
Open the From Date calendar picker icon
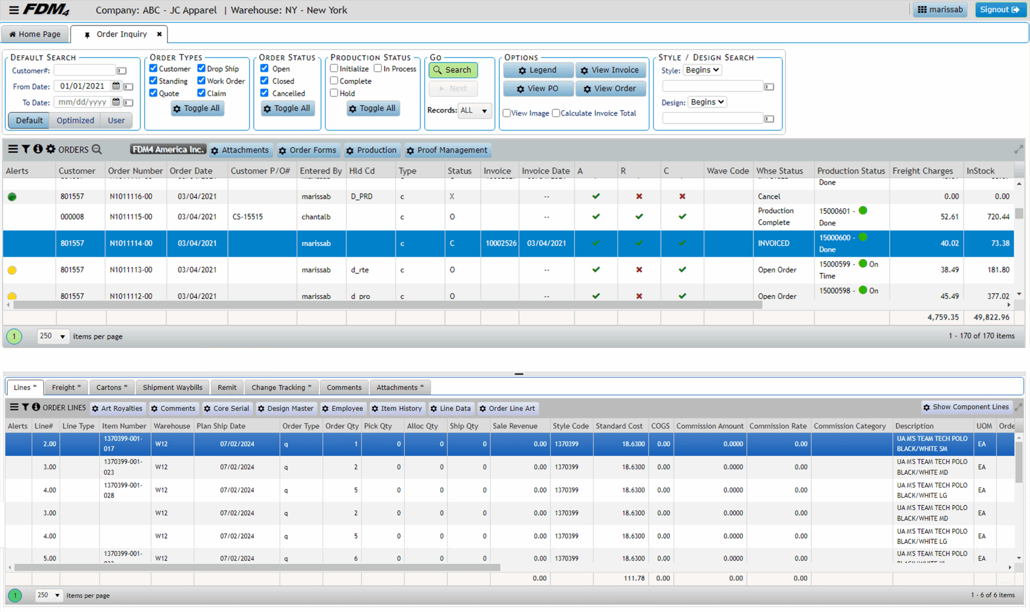[x=116, y=86]
